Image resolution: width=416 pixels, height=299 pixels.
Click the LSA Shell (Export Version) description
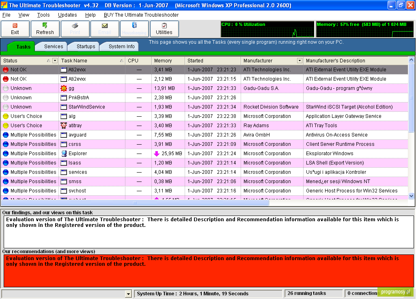(335, 163)
